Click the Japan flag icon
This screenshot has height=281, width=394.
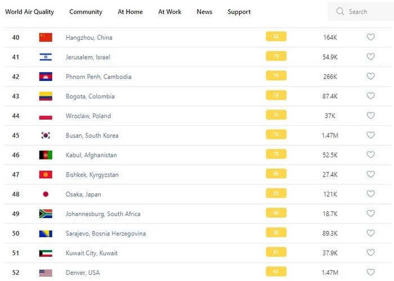tap(46, 194)
